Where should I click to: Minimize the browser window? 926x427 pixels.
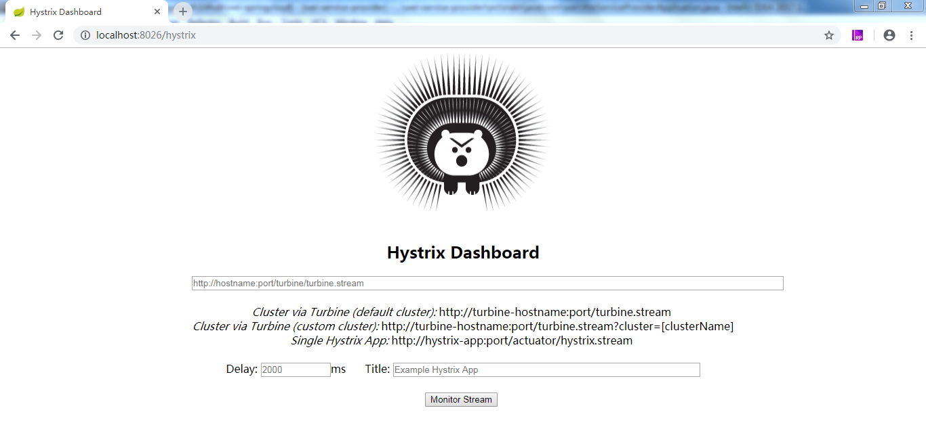tap(864, 6)
